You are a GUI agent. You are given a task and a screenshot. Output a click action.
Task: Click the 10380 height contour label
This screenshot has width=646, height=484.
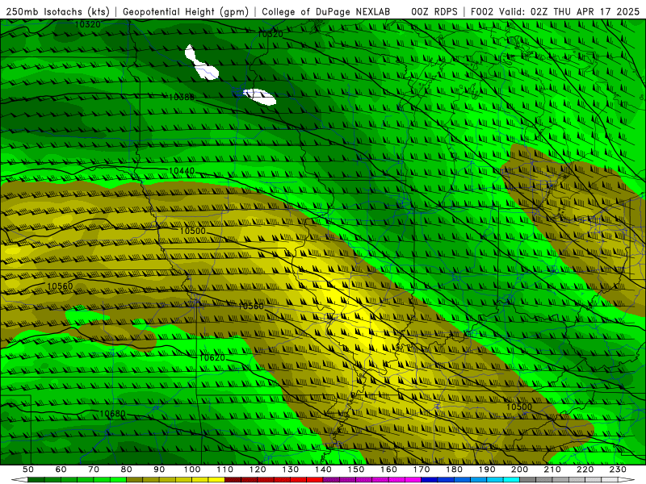(x=182, y=97)
